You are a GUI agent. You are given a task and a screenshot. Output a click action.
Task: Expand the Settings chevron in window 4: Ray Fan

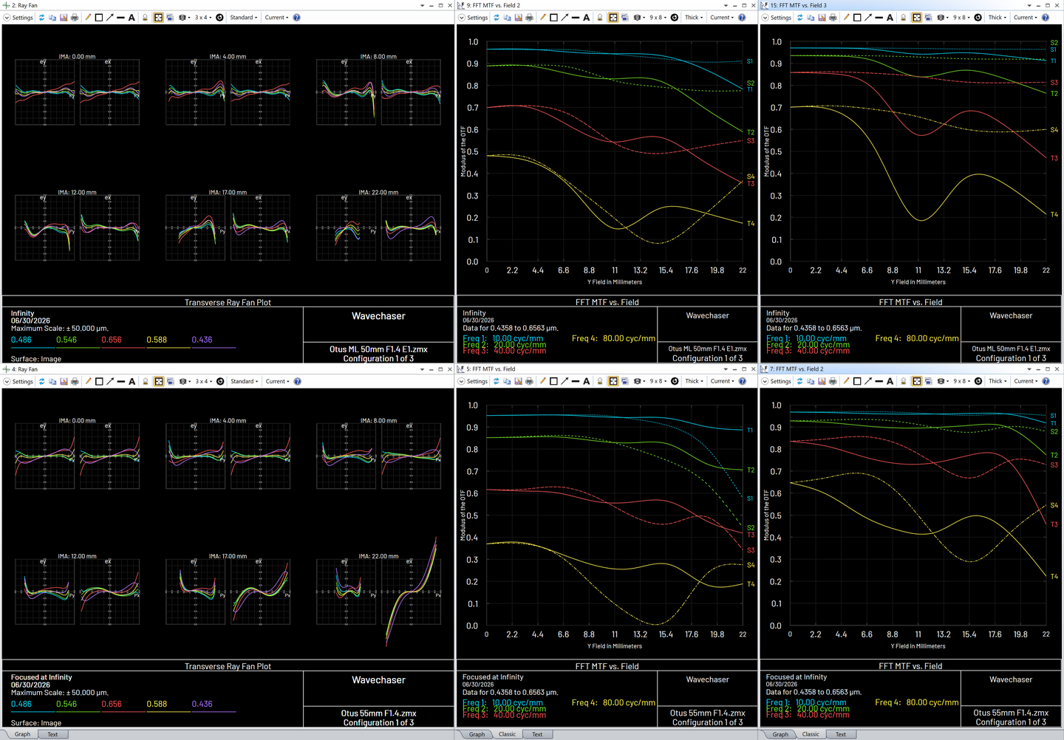point(7,381)
